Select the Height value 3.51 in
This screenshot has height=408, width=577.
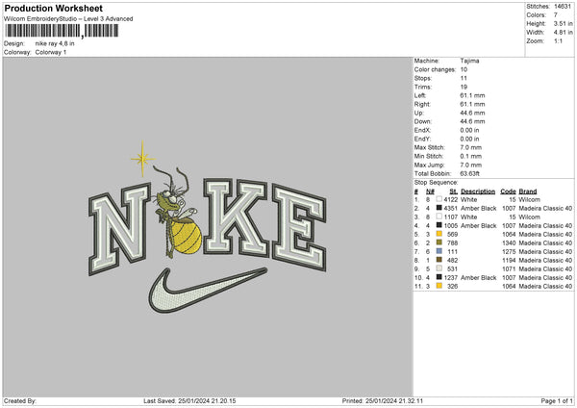[x=563, y=23]
